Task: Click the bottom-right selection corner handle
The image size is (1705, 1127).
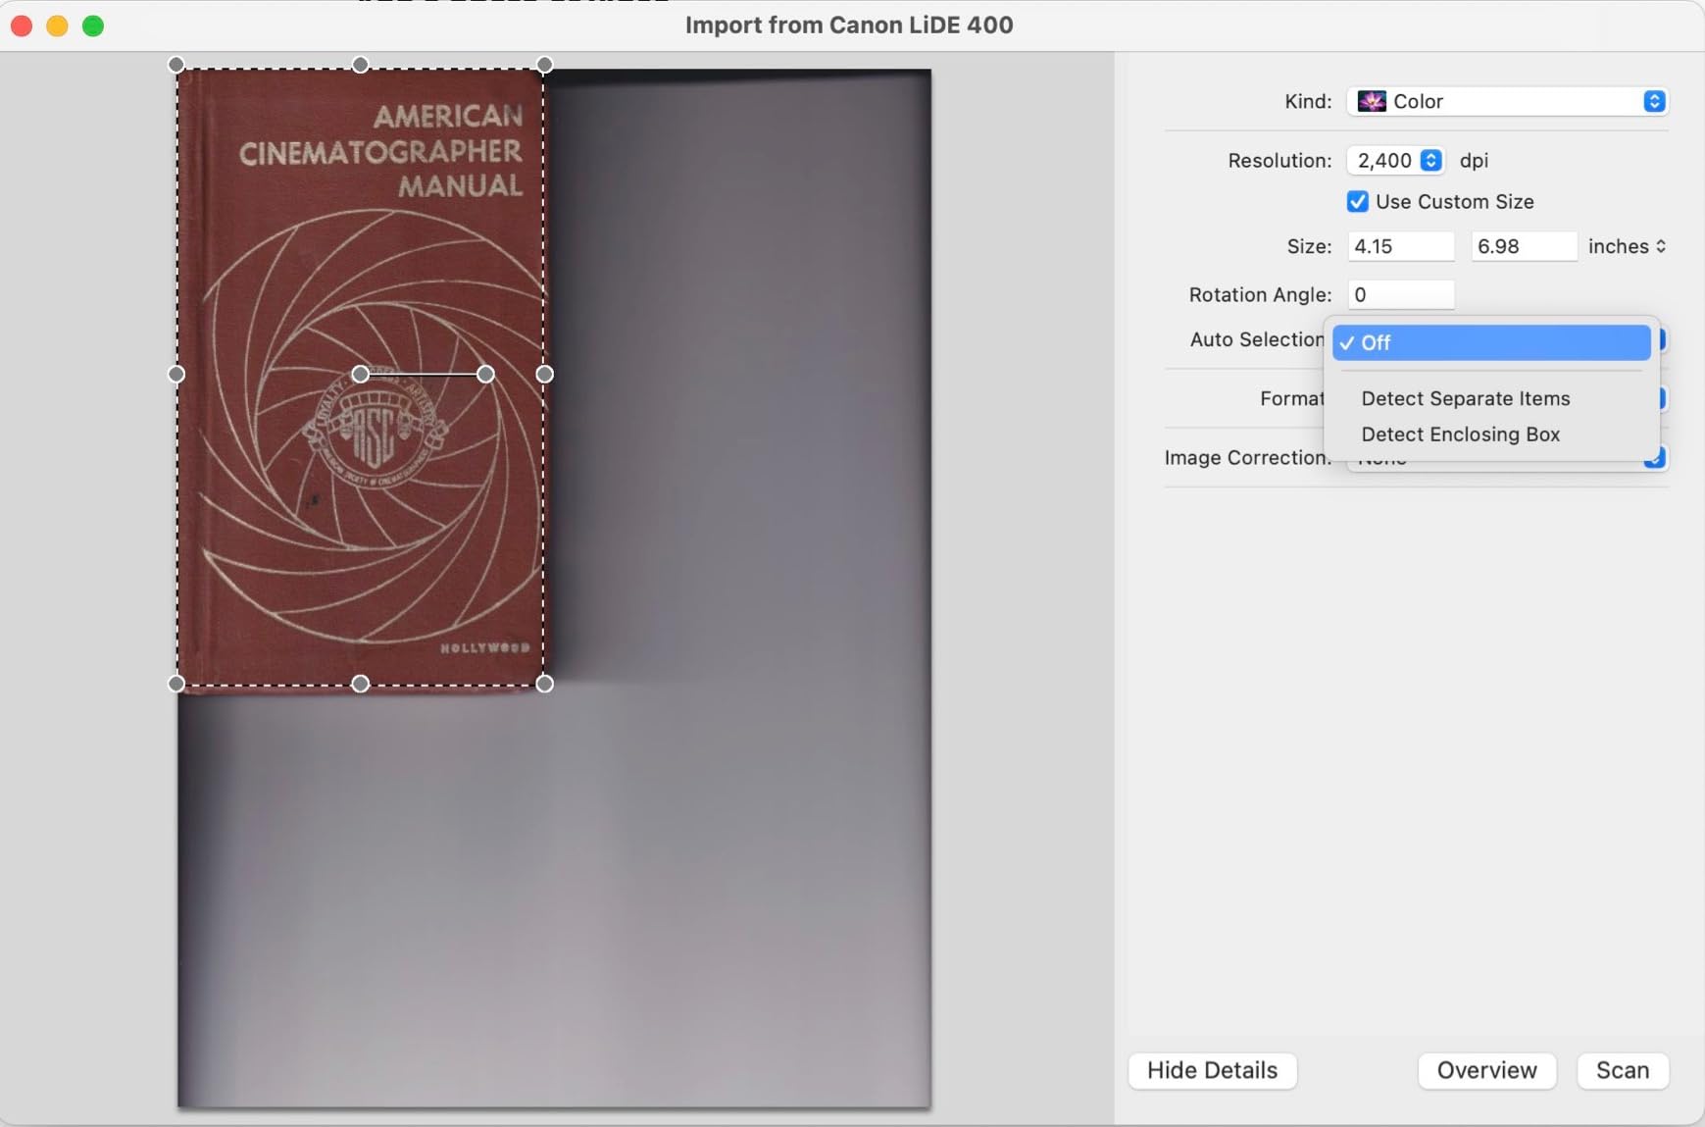Action: [545, 684]
